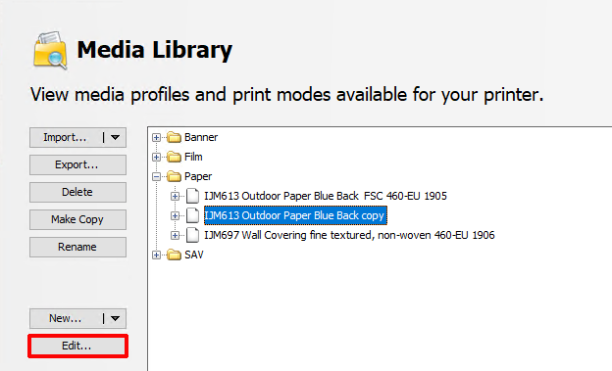Expand the Film folder

[157, 157]
